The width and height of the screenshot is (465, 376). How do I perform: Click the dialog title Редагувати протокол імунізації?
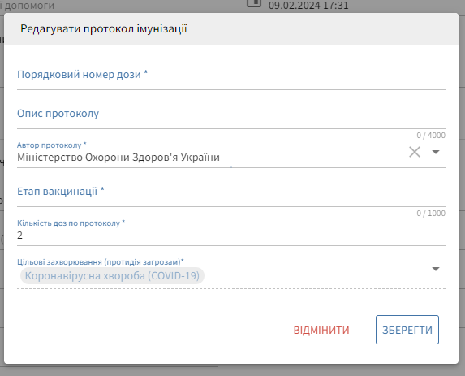point(104,29)
